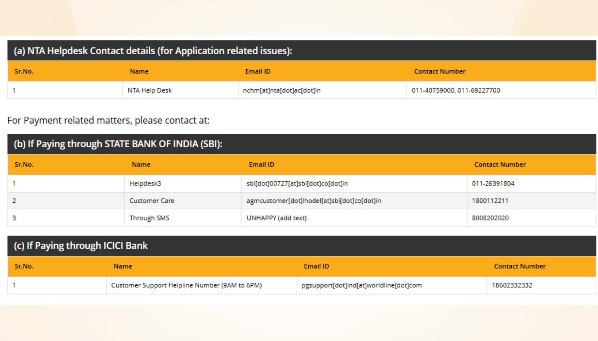Click NTA contact number 011-40759000
The width and height of the screenshot is (598, 341).
(x=433, y=90)
